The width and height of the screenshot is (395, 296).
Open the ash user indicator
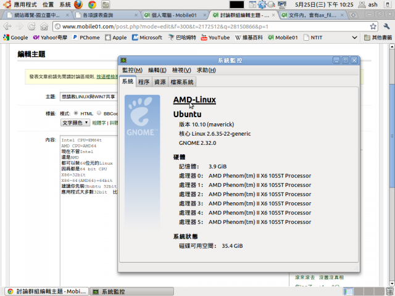tap(368, 4)
